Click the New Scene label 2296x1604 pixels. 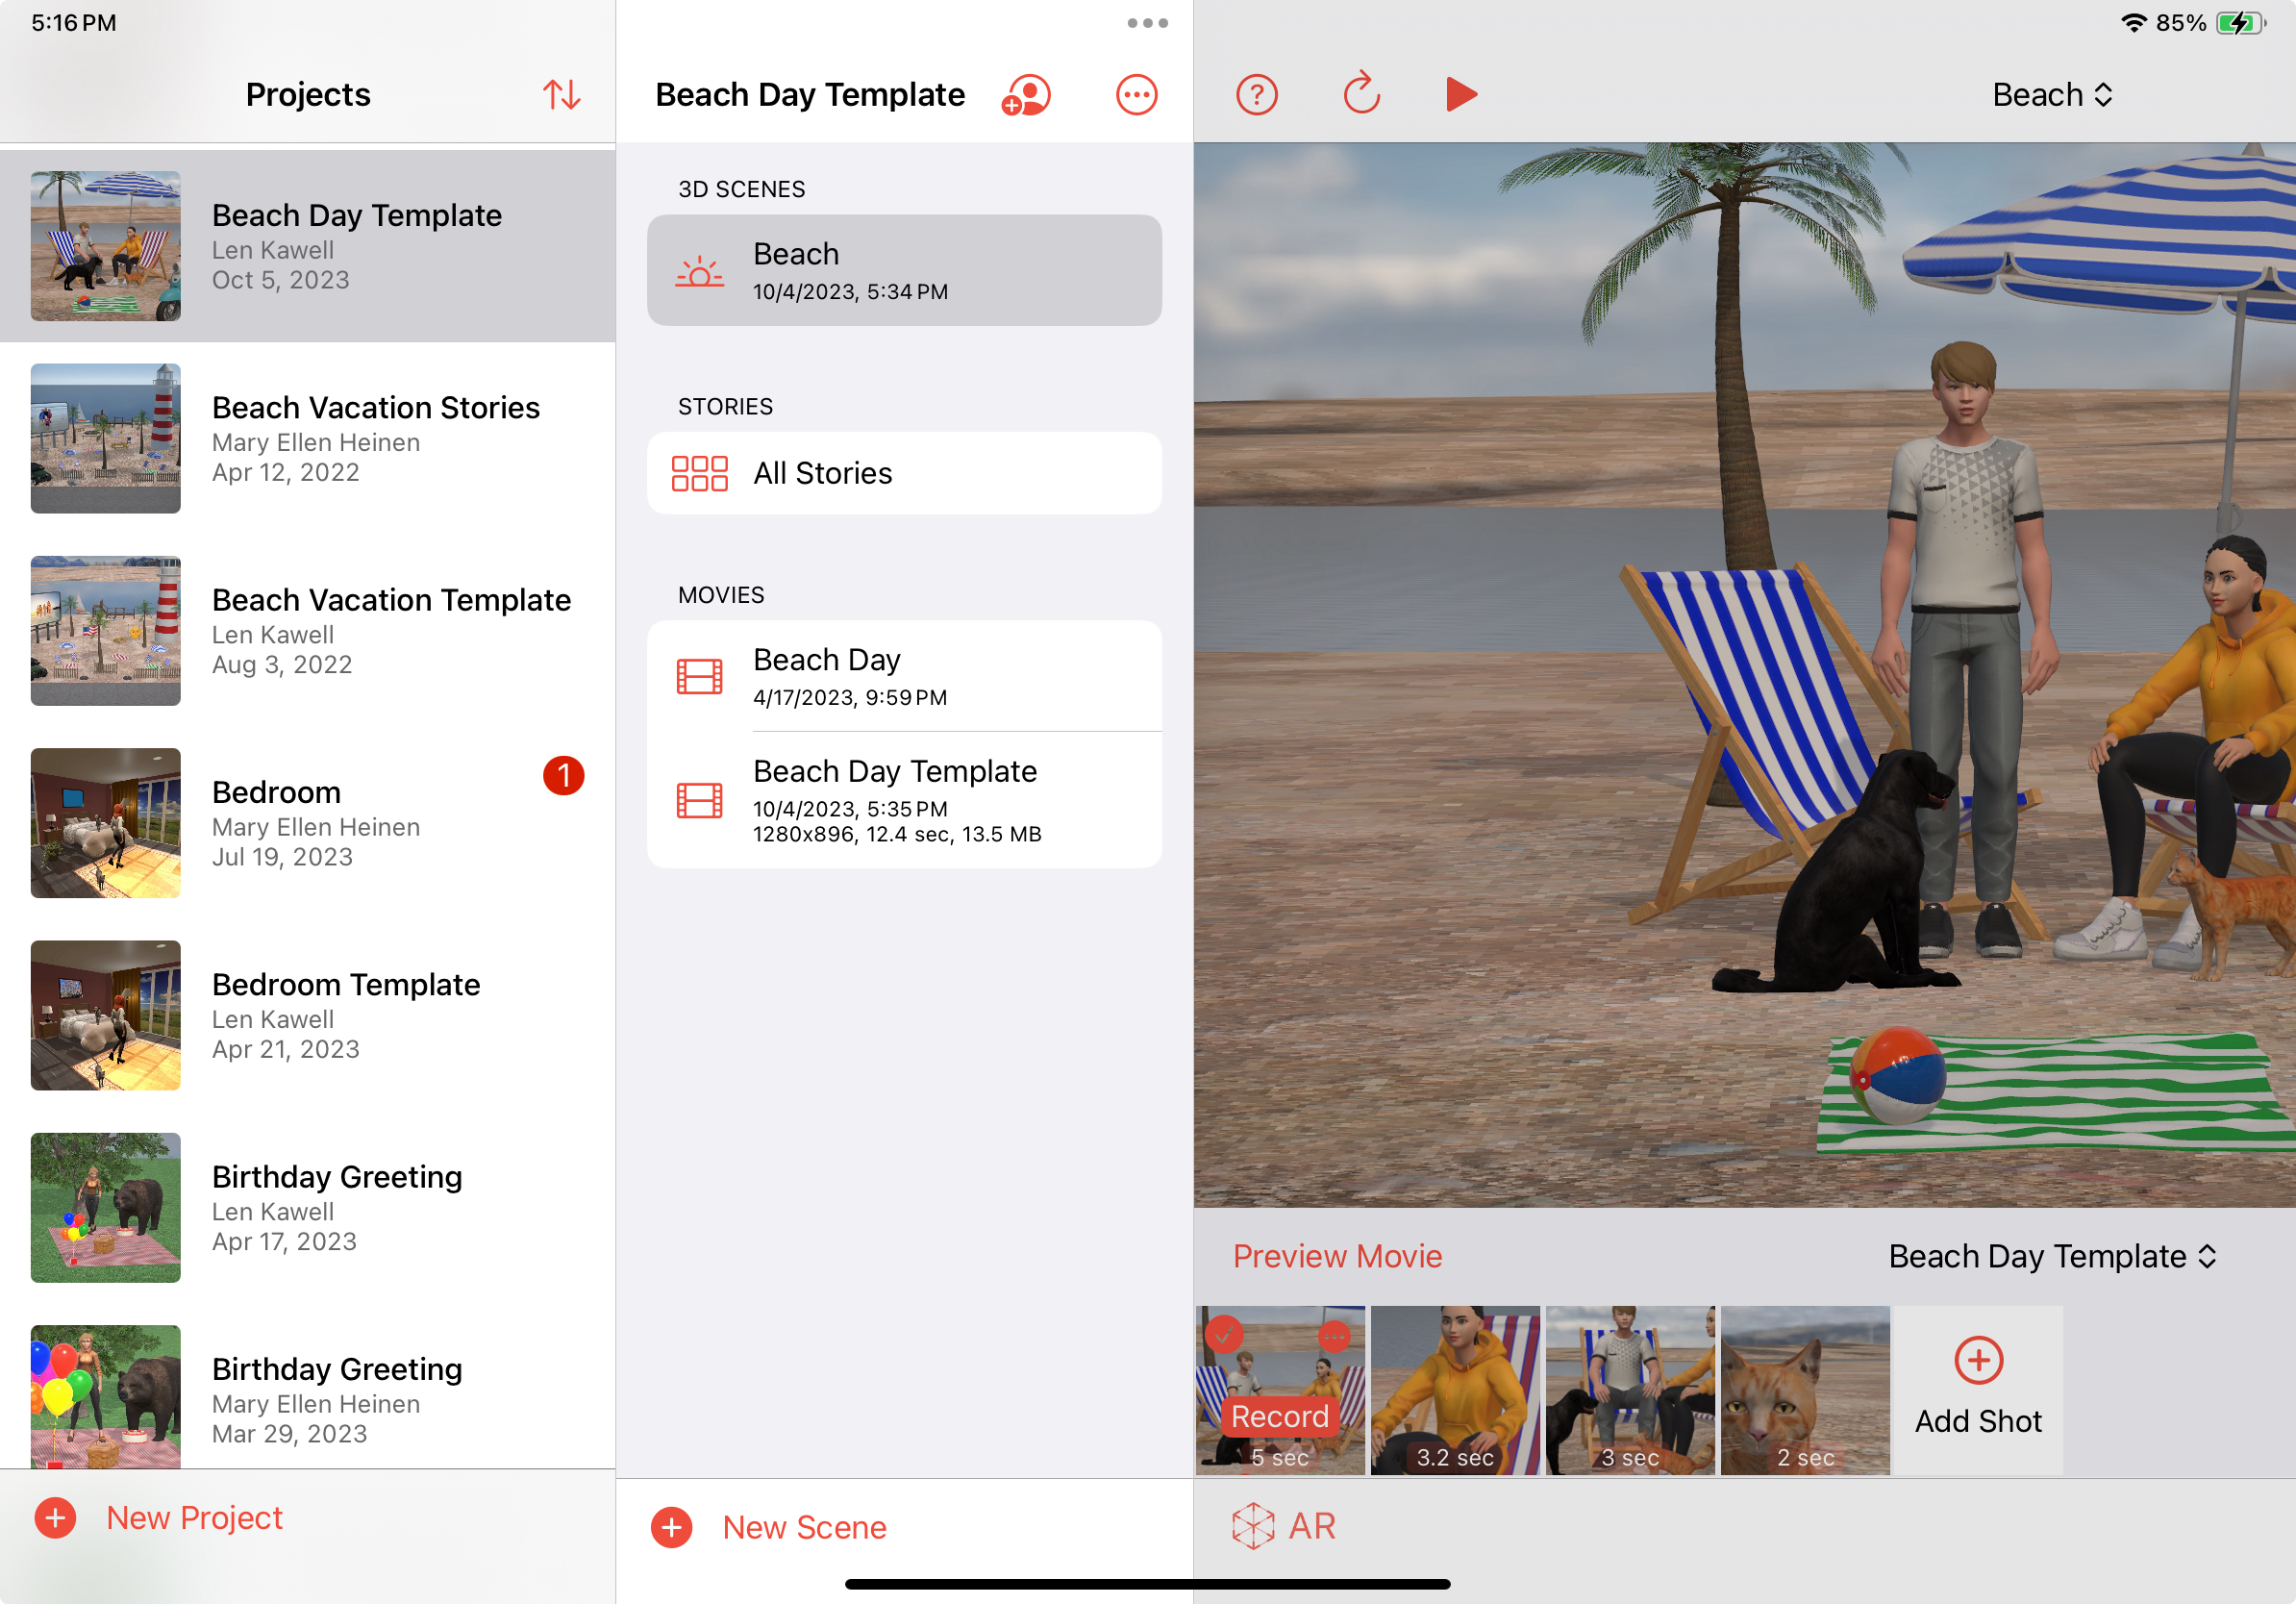(x=804, y=1527)
